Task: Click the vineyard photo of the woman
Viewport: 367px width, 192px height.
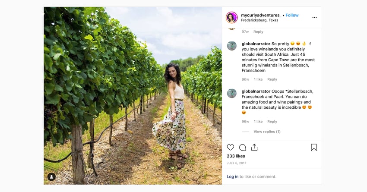Action: 133,96
